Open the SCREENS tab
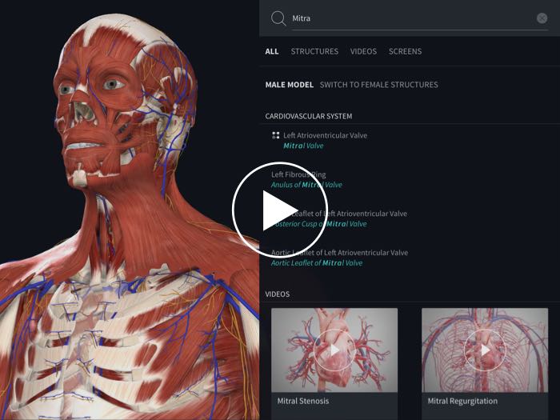Screen dimensions: 560x420 405,51
